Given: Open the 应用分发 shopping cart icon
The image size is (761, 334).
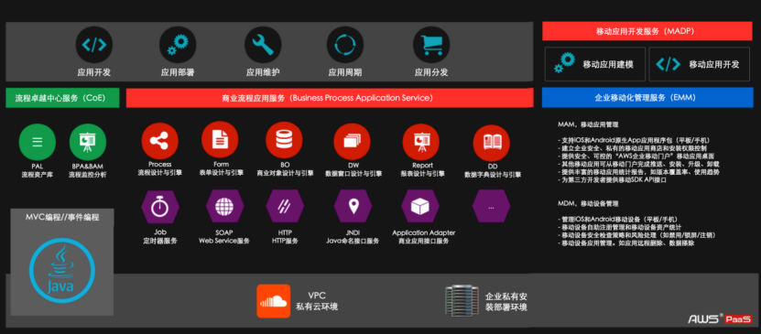Looking at the screenshot, I should coord(431,45).
